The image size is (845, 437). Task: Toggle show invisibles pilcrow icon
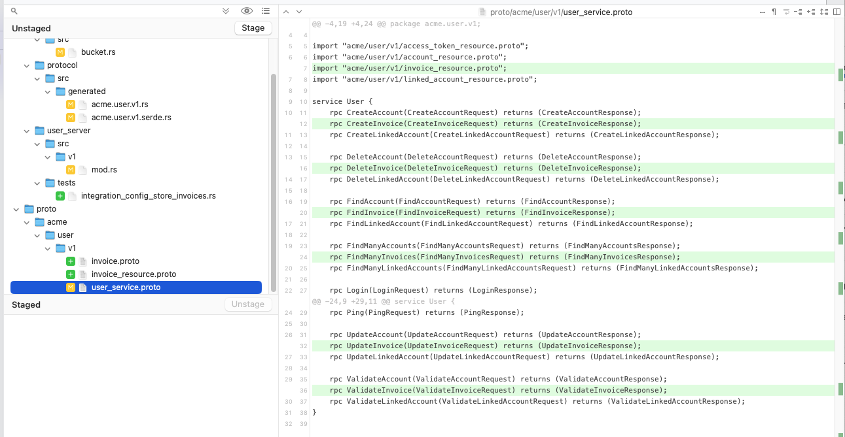coord(774,12)
